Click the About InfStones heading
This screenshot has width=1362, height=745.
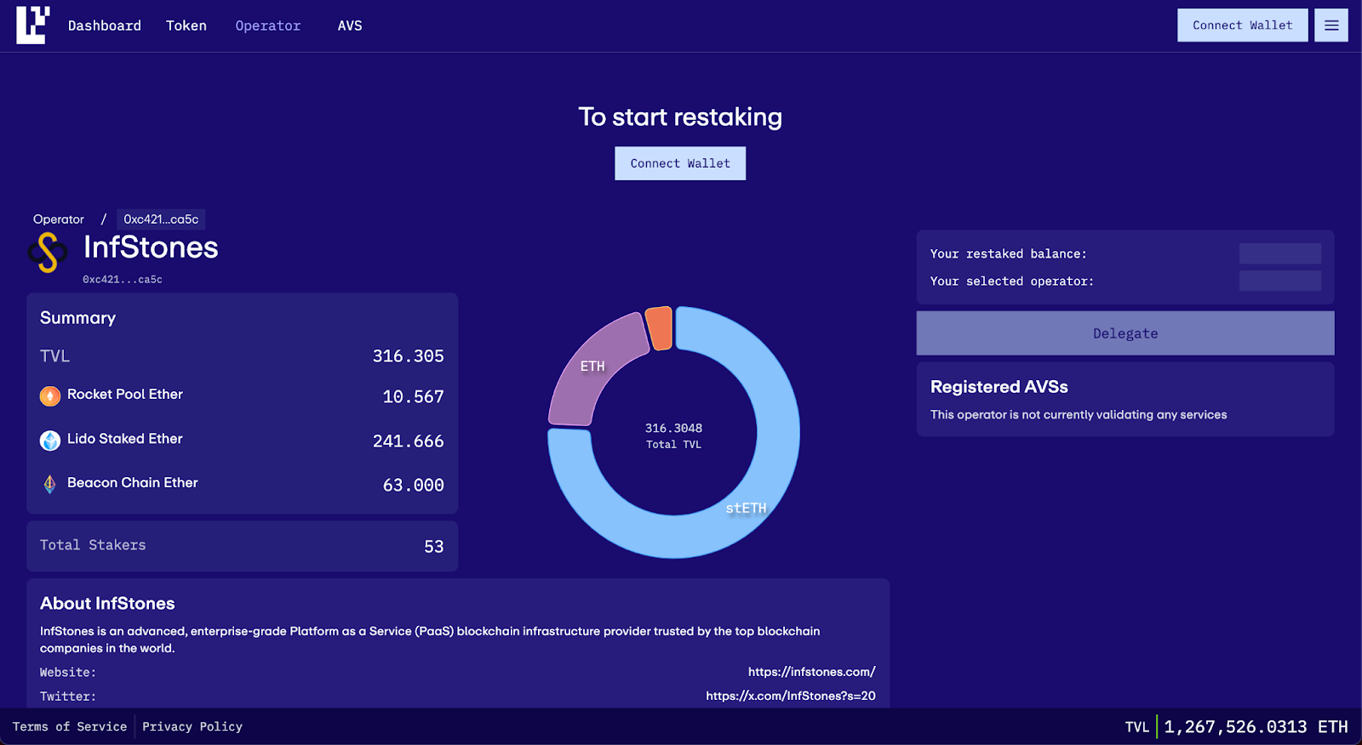pyautogui.click(x=107, y=604)
